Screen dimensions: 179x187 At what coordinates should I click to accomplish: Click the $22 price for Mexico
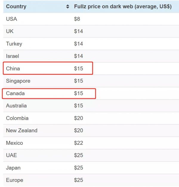[78, 143]
